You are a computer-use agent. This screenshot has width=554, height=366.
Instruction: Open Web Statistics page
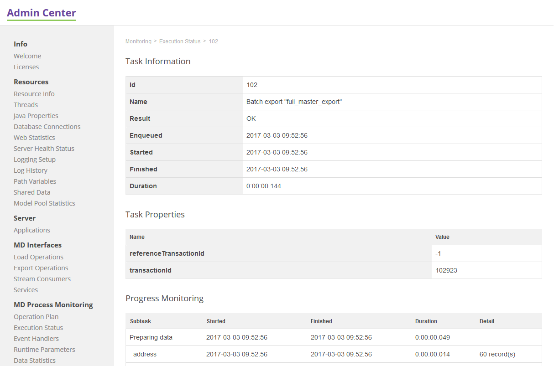[x=34, y=138]
